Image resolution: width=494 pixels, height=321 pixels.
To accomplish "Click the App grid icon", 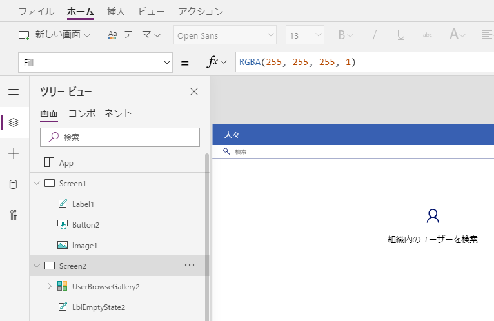I will (x=49, y=162).
